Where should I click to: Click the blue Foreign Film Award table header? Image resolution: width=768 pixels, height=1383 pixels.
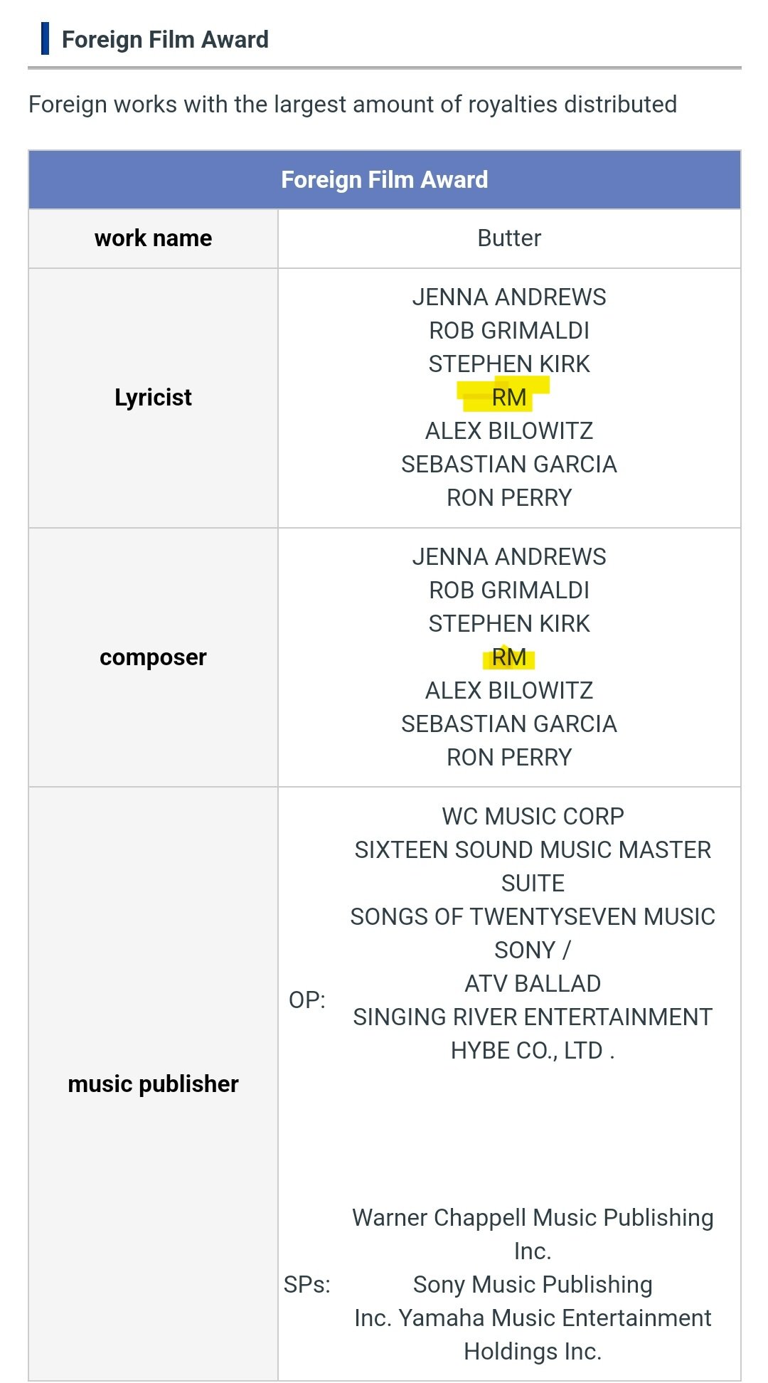coord(384,179)
